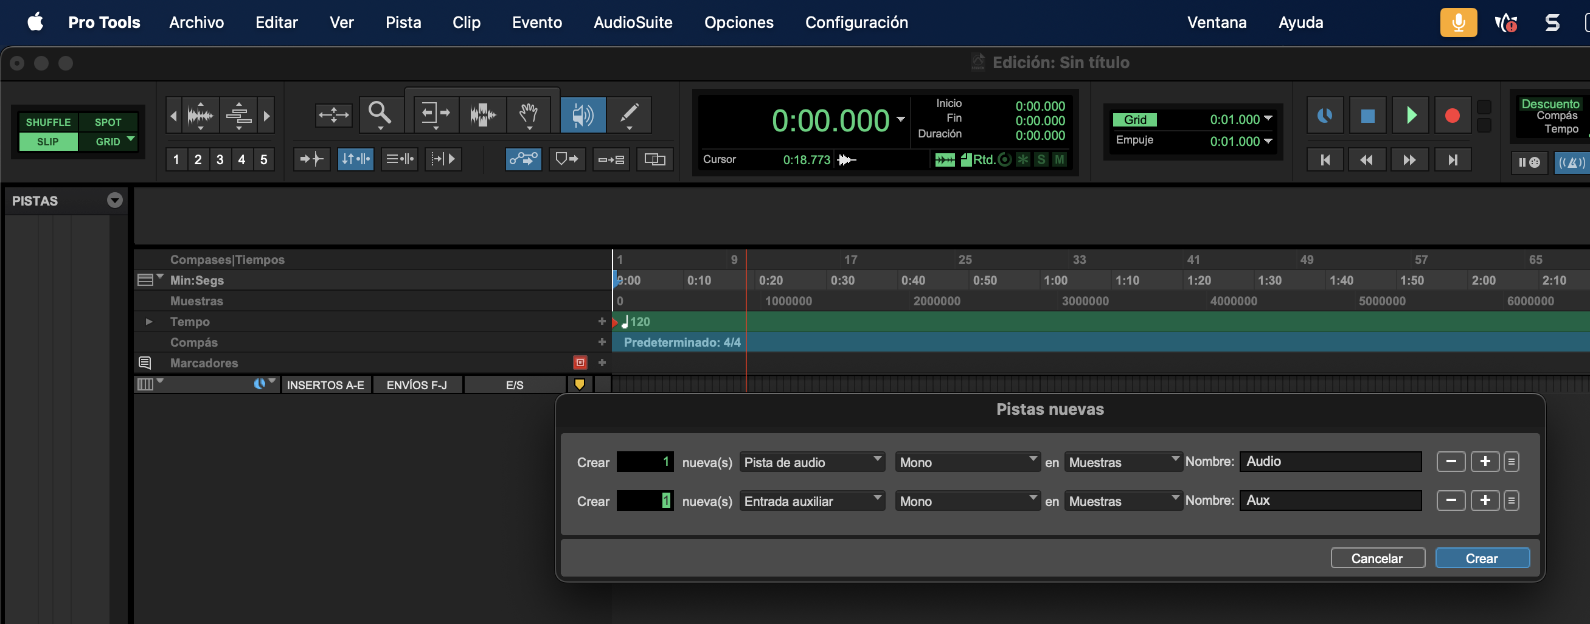Open the AudioSuite menu

coord(633,23)
